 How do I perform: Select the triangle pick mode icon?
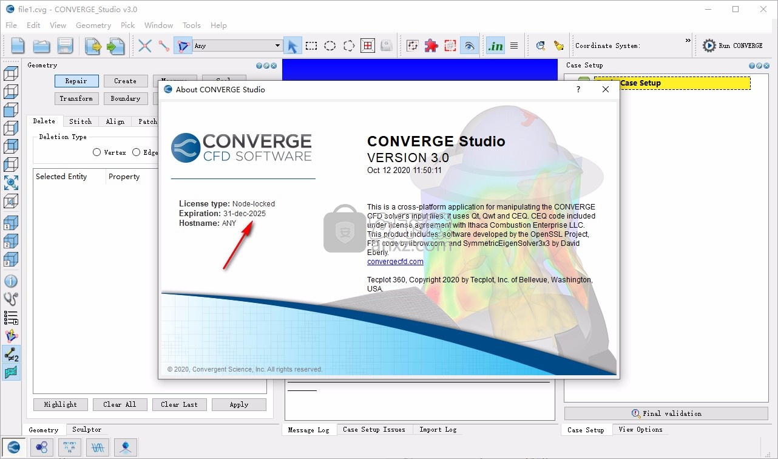click(x=183, y=46)
